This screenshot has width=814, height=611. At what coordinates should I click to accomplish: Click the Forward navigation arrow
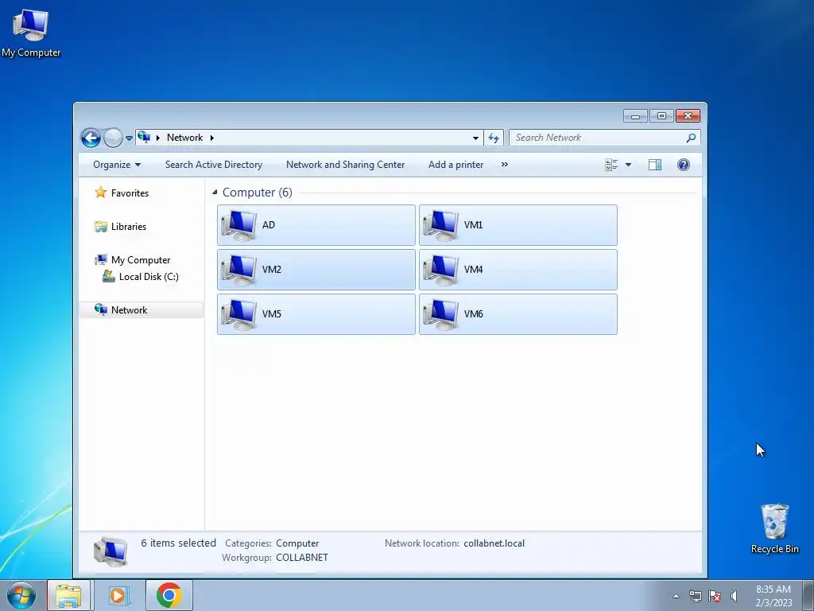(x=113, y=138)
